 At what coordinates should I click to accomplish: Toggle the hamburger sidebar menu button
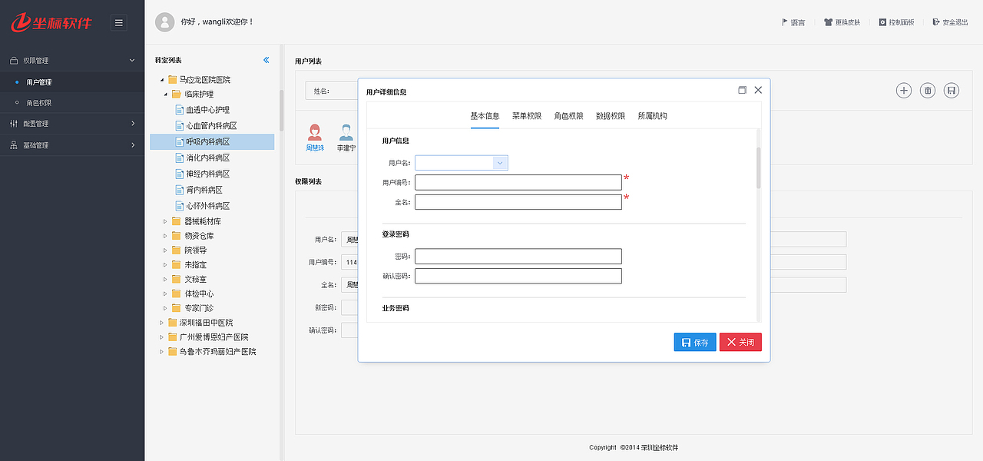pyautogui.click(x=119, y=23)
